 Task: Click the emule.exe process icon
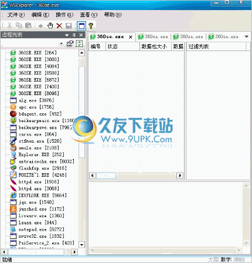click(13, 148)
